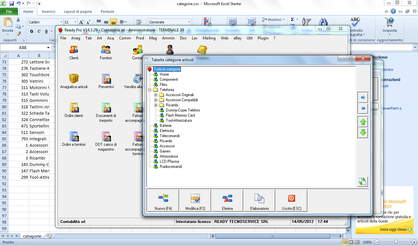Click the Elimina button
The image size is (418, 246).
pos(227,201)
